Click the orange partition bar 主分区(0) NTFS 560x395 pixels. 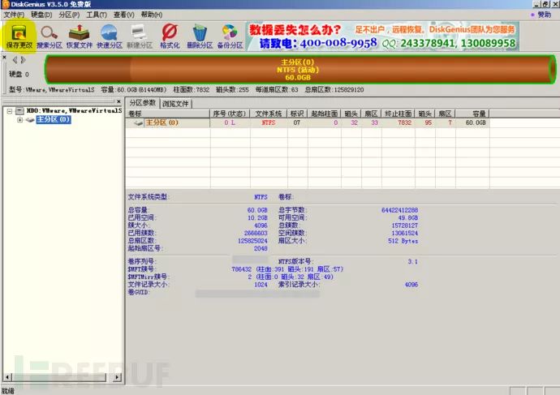(300, 70)
